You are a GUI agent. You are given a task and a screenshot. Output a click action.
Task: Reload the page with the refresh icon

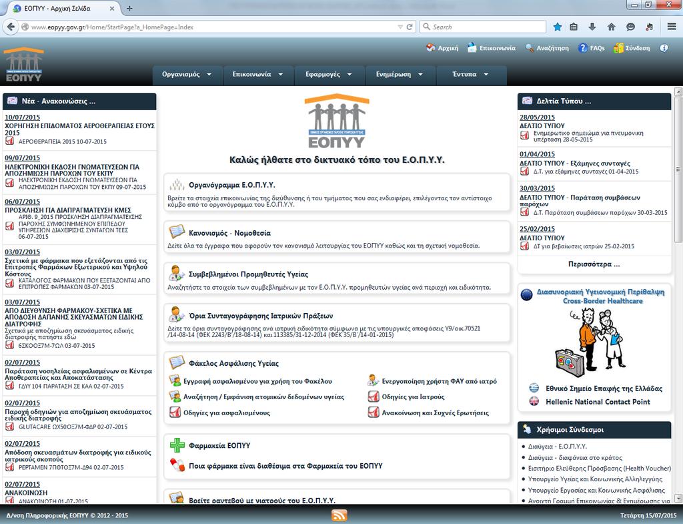(x=410, y=27)
